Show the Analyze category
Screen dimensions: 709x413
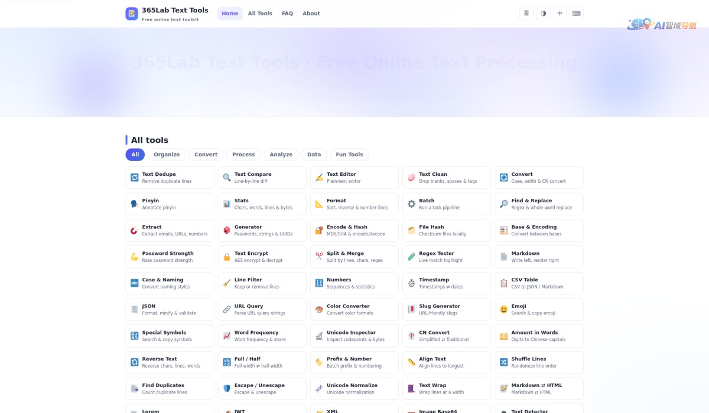[281, 155]
